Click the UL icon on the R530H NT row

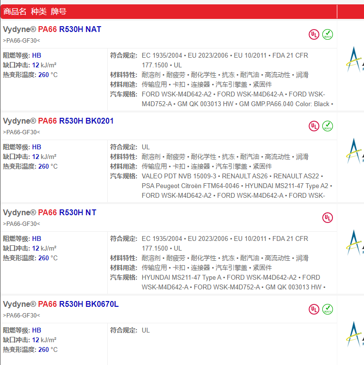[x=328, y=218]
